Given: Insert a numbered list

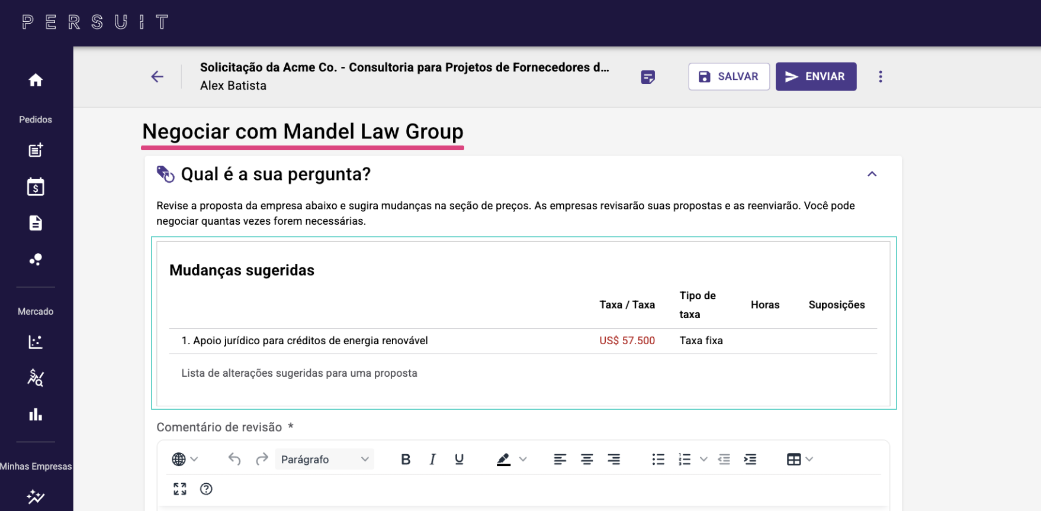Looking at the screenshot, I should pos(685,459).
